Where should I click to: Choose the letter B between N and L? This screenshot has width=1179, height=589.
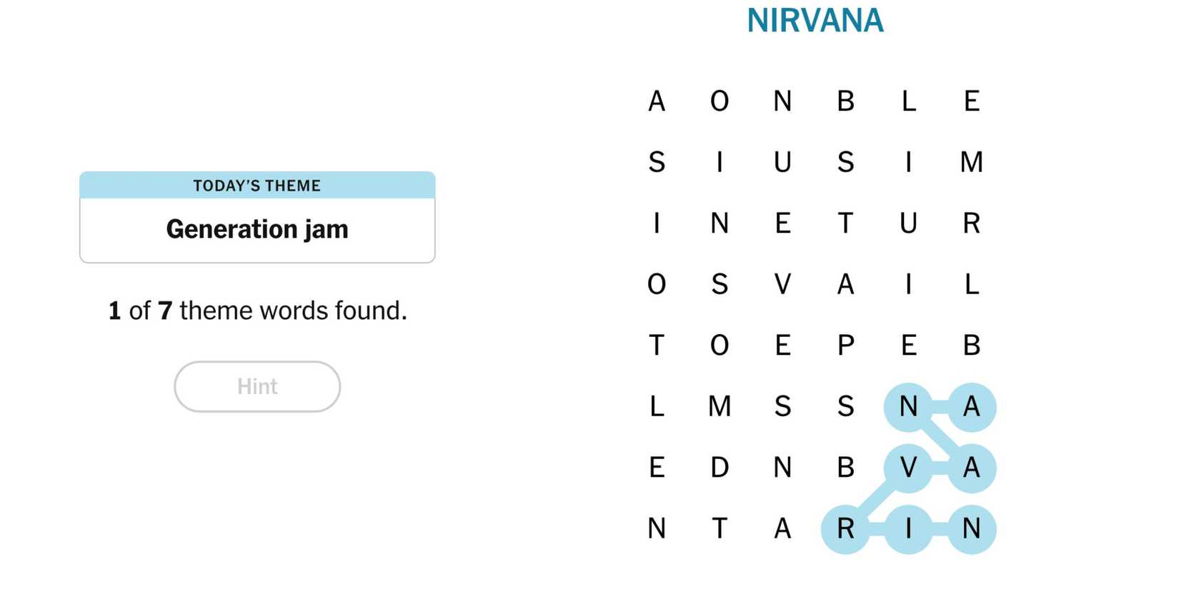coord(845,101)
